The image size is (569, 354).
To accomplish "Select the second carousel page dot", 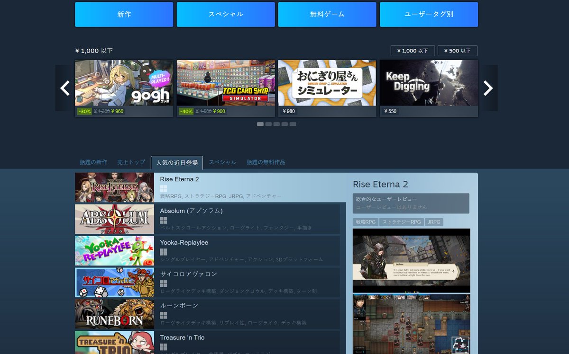I will [268, 124].
